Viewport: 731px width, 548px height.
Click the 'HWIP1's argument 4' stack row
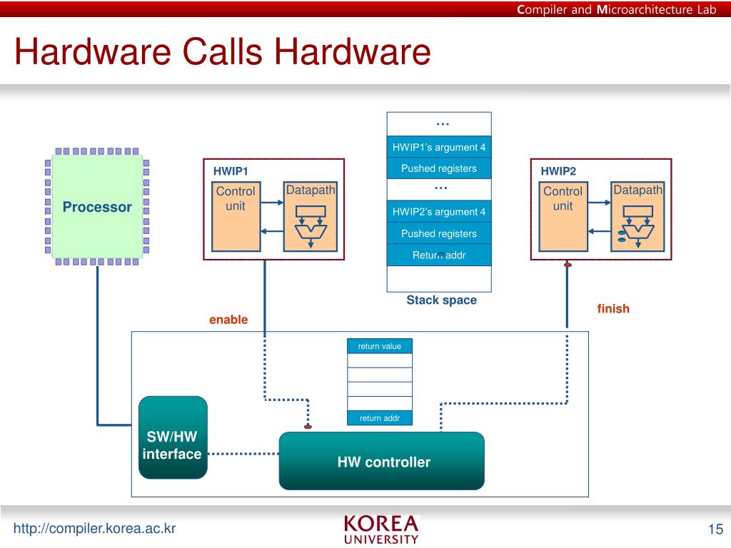click(x=439, y=147)
